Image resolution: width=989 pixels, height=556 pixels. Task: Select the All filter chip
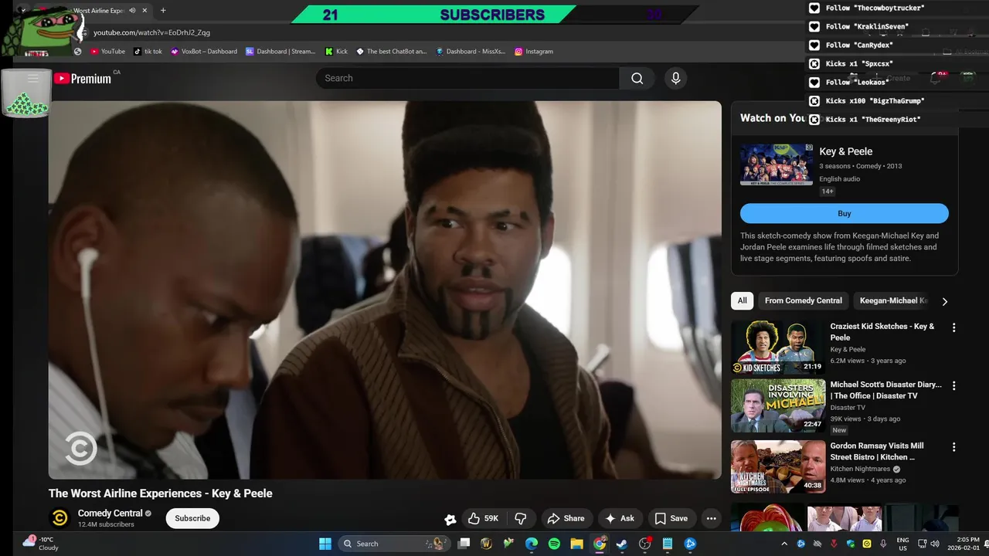pos(743,301)
